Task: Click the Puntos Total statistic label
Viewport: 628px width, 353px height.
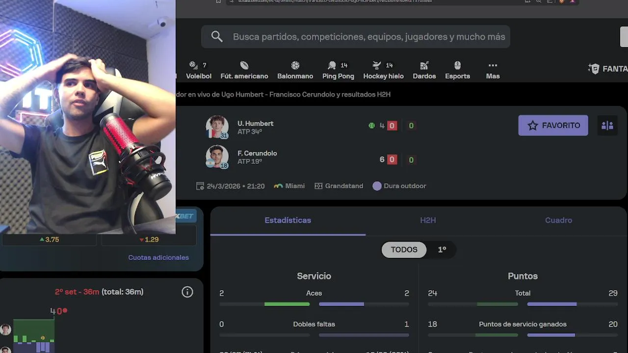Action: pyautogui.click(x=523, y=293)
